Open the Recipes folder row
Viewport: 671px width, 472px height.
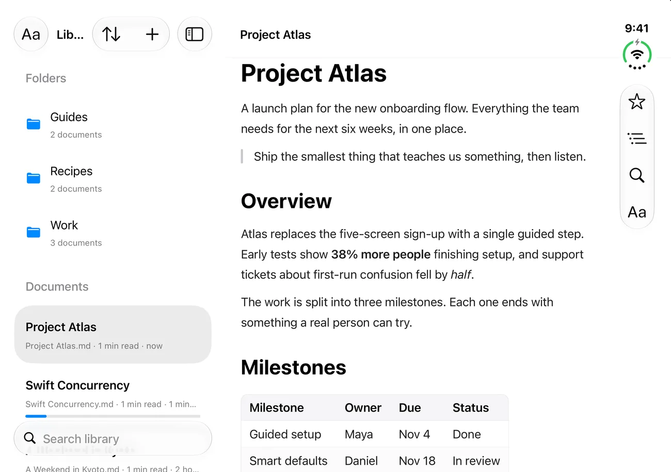[x=113, y=179]
